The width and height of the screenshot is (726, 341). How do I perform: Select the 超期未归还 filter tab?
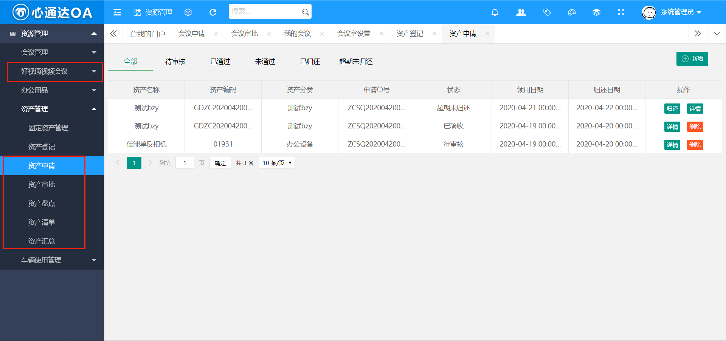tap(356, 62)
